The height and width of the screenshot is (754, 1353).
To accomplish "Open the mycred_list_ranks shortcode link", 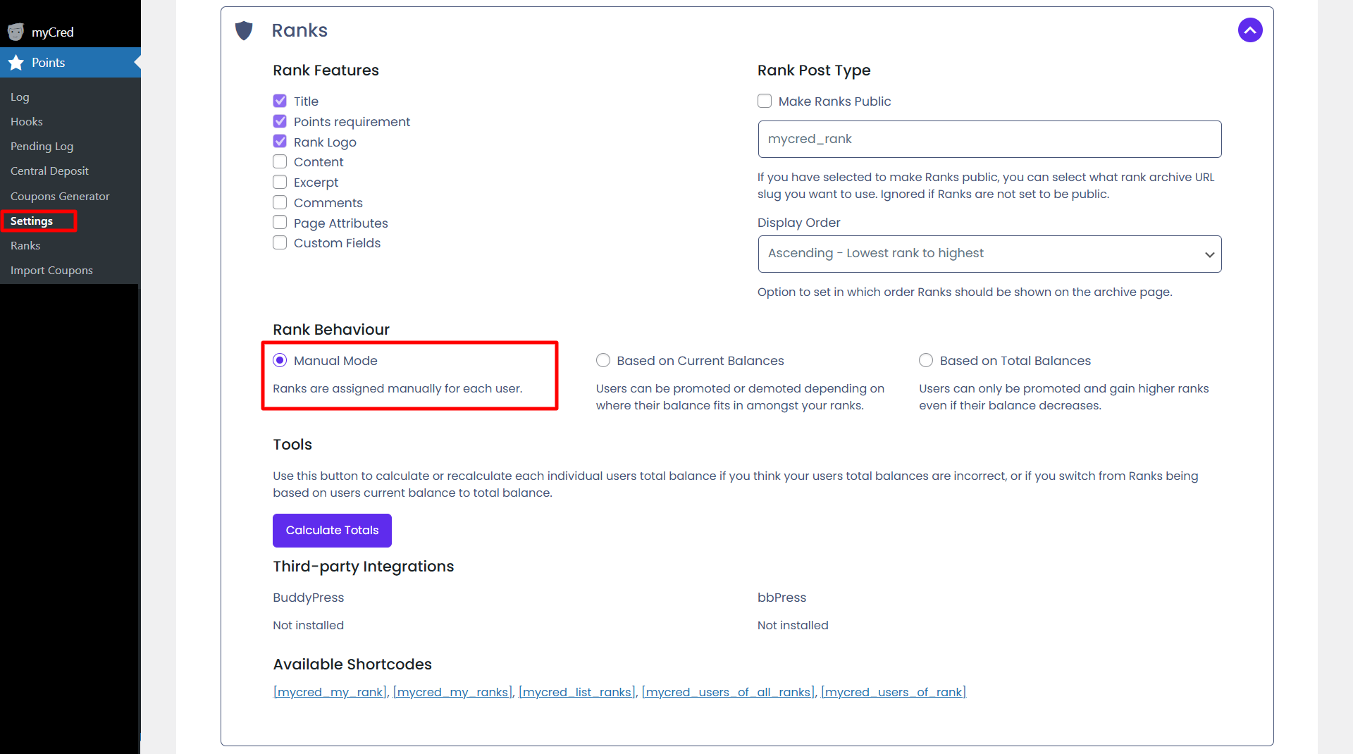I will [x=577, y=692].
